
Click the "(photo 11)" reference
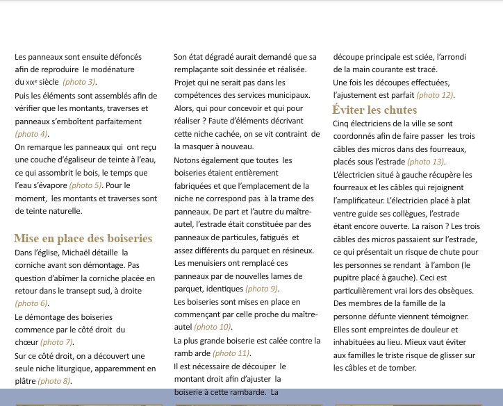231,353
